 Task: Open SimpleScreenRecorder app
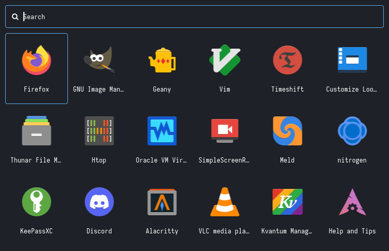225,131
